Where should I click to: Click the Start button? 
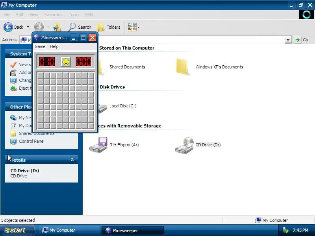click(x=17, y=230)
